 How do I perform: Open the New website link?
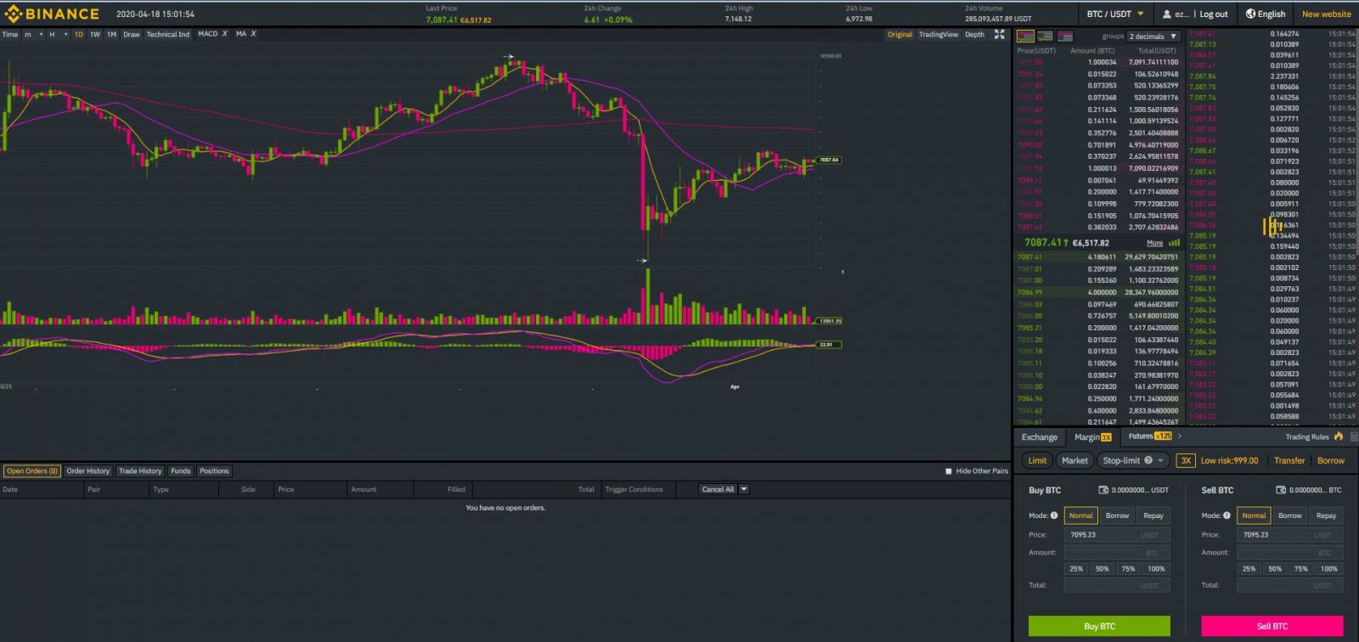tap(1326, 14)
